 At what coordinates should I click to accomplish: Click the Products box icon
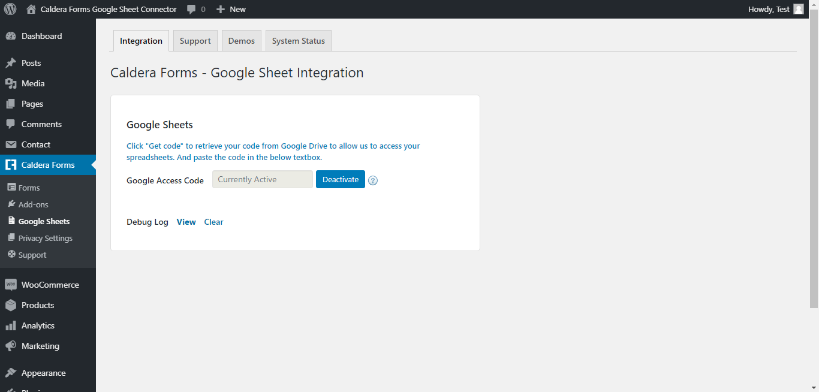(11, 305)
